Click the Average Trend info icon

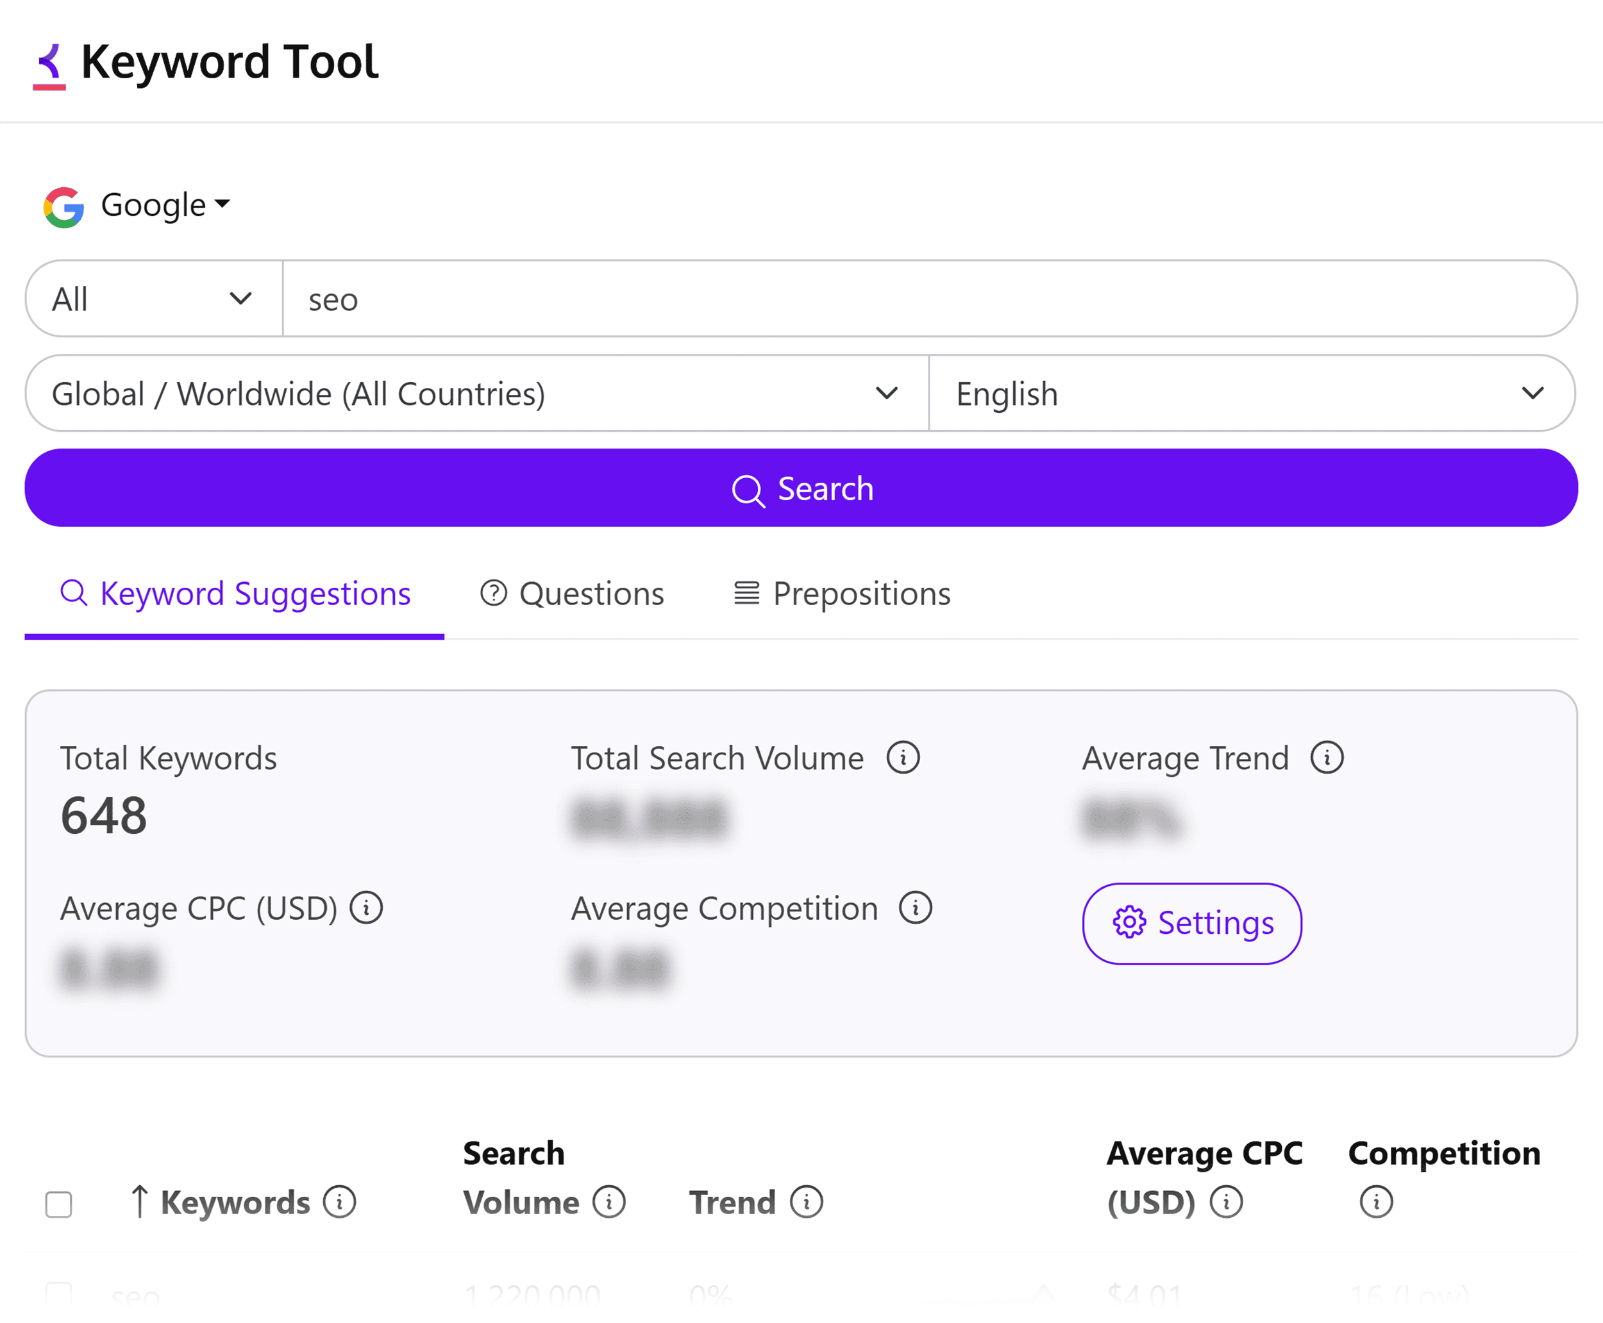(x=1327, y=758)
